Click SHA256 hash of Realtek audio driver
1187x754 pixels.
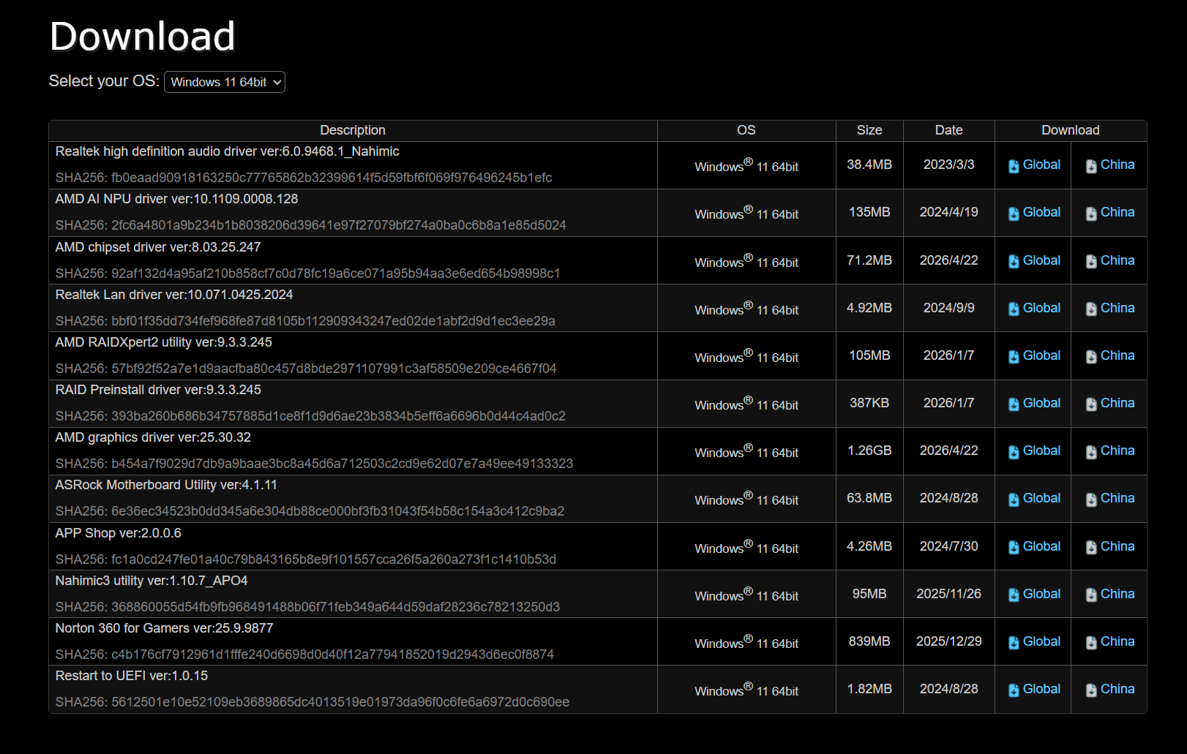click(304, 178)
